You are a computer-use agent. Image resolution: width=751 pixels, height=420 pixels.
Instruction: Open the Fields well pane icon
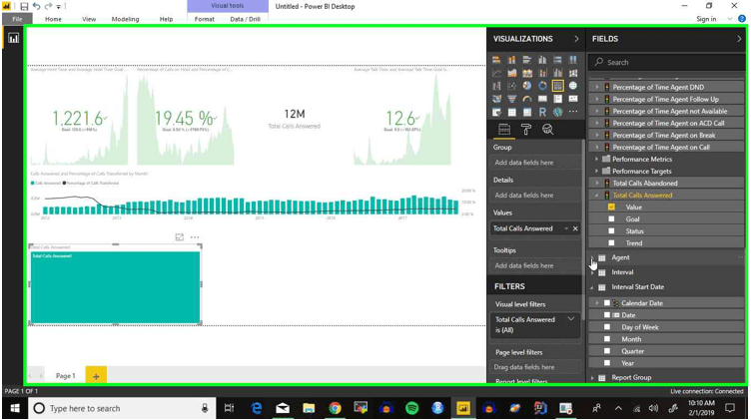(x=504, y=129)
